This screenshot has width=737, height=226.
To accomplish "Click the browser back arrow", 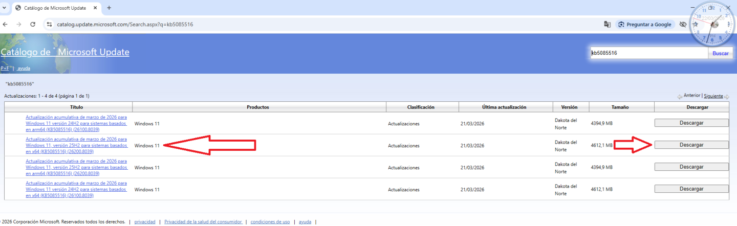I will [6, 24].
